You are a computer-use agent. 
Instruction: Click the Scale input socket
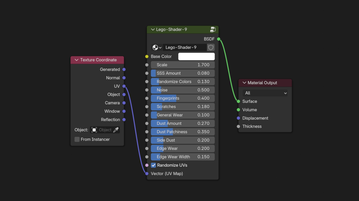tap(147, 65)
